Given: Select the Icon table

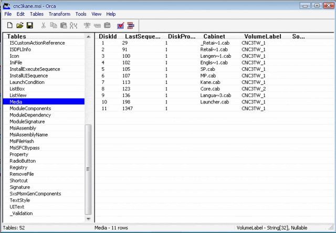Looking at the screenshot, I should [14, 56].
